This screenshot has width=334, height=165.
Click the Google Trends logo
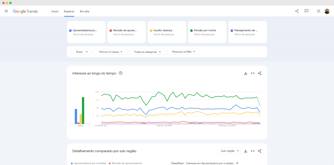pos(25,11)
